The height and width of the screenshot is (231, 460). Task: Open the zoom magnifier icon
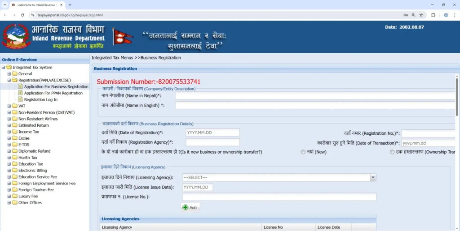pos(413,15)
